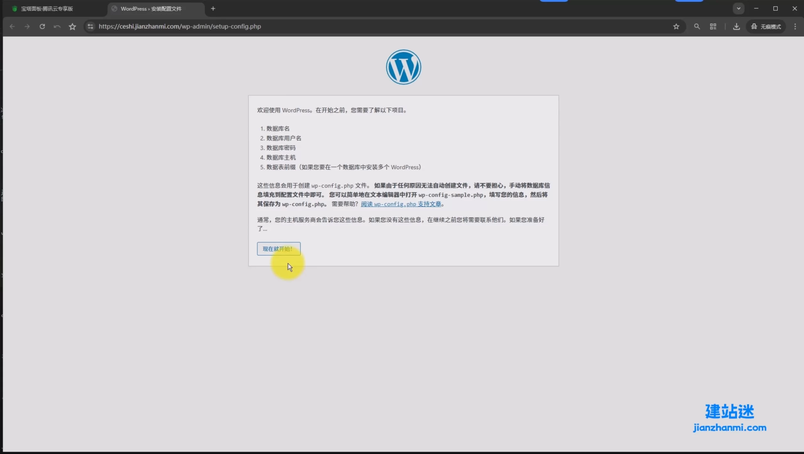Open the 阅读 wp-config.php 支持文章 link

click(x=401, y=204)
